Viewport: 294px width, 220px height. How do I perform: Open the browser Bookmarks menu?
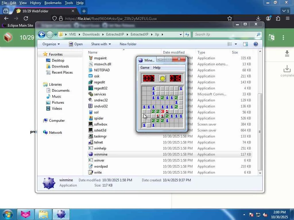(53, 3)
